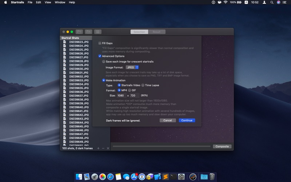291x182 pixels.
Task: Click the X icon to clear shots
Action: point(108,148)
